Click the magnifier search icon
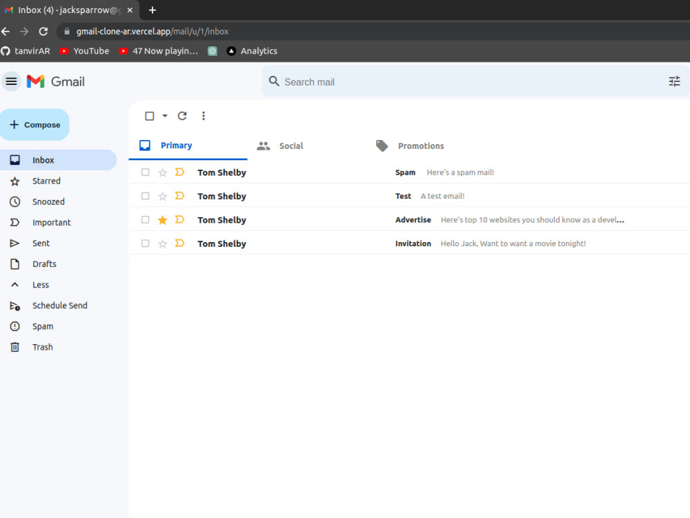690x518 pixels. pos(274,81)
